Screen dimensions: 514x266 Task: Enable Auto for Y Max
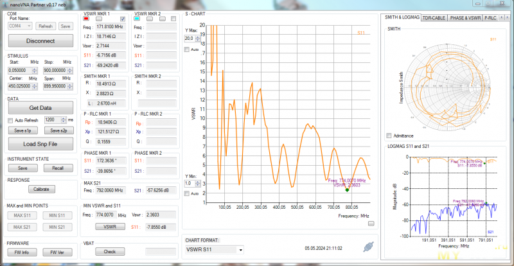(x=187, y=49)
